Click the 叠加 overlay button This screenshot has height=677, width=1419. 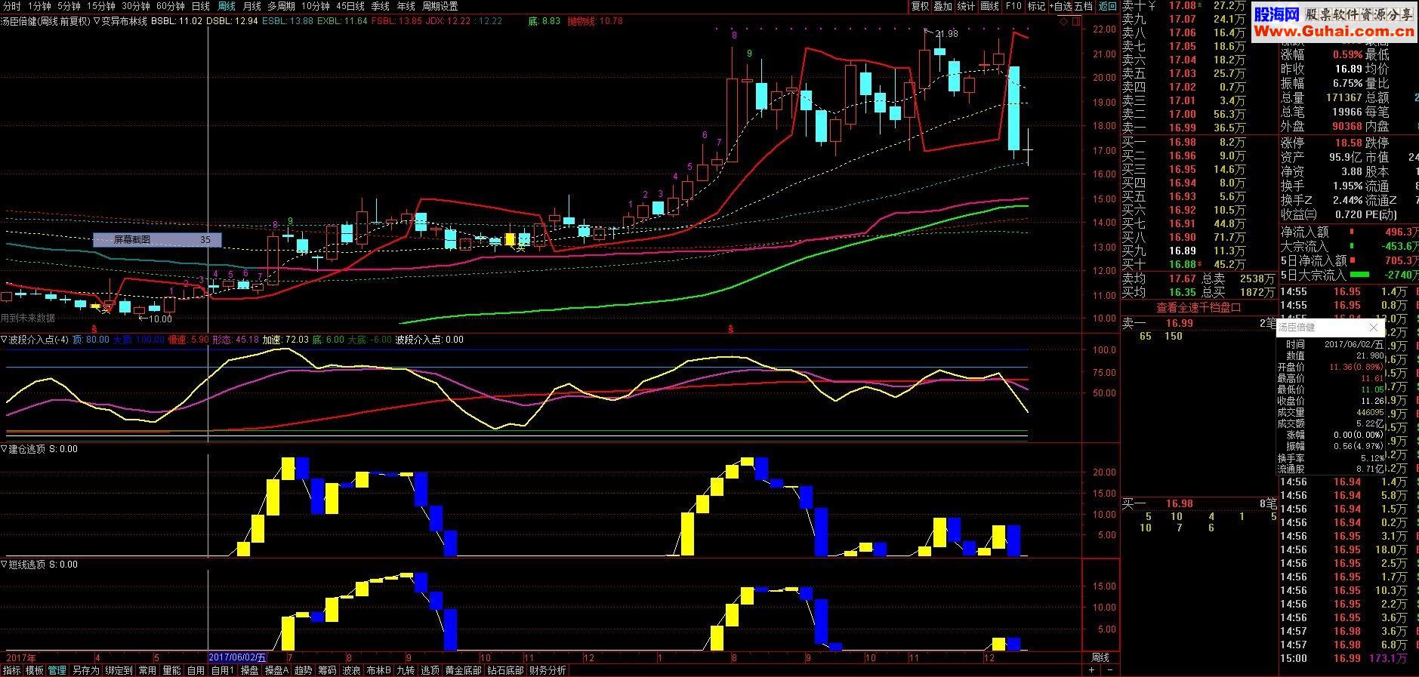click(x=942, y=6)
